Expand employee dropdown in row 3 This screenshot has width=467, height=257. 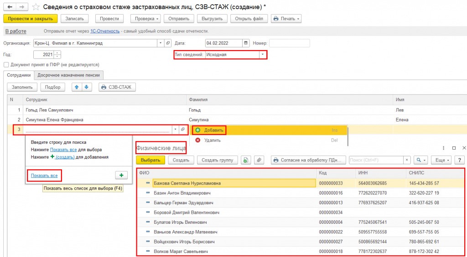[176, 130]
